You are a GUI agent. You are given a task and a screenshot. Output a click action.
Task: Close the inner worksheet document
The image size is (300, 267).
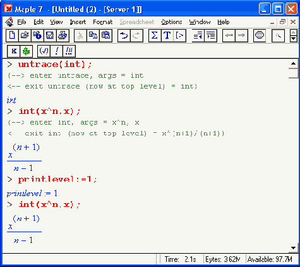[x=293, y=22]
